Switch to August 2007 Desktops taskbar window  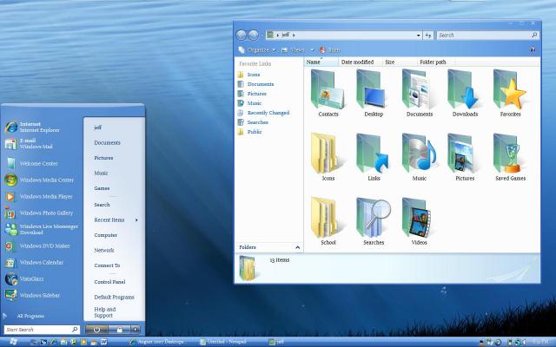pos(157,342)
